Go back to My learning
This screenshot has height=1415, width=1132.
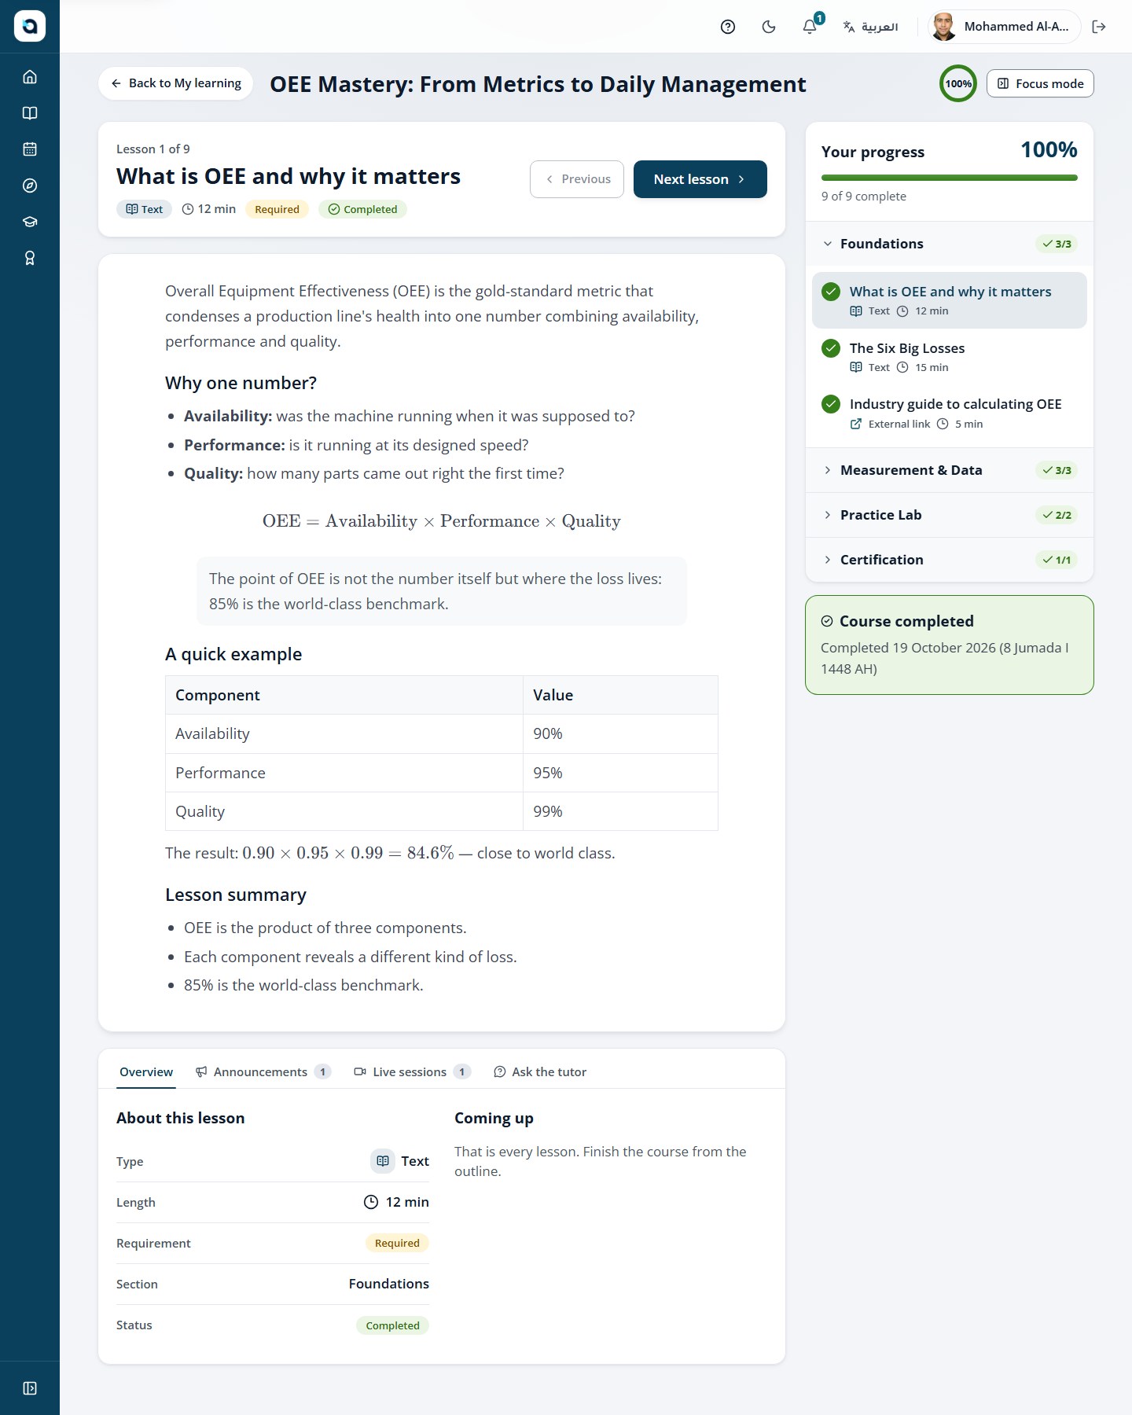tap(176, 83)
